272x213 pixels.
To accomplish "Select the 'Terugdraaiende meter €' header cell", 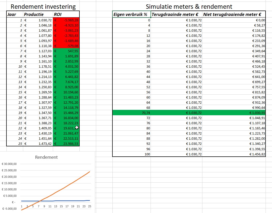I will pyautogui.click(x=176, y=15).
